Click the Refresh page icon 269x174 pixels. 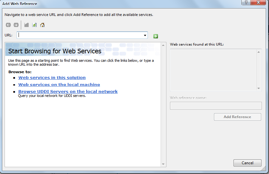tap(34, 25)
